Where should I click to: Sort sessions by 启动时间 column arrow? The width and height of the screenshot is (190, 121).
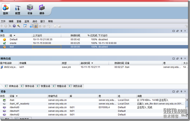[92, 63]
